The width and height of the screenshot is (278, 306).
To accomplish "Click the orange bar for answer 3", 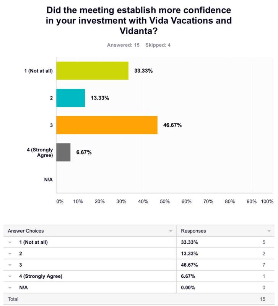I will pos(107,125).
